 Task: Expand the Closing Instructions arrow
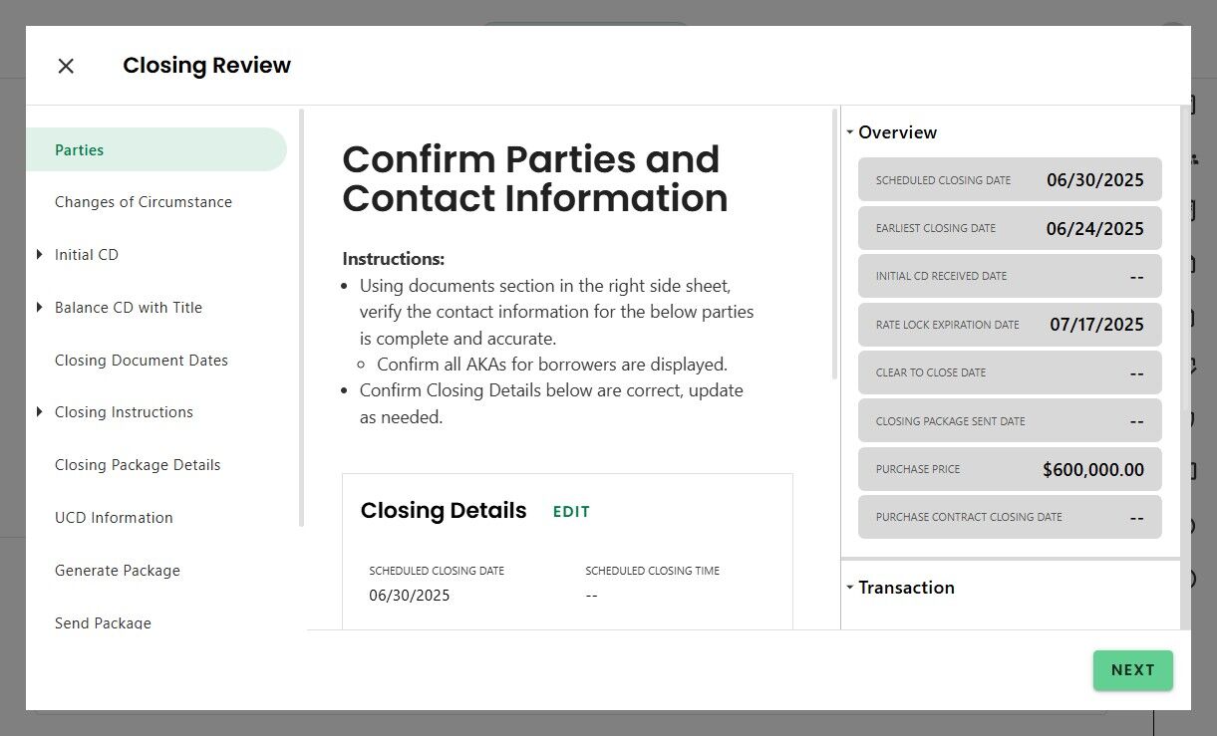pos(39,412)
